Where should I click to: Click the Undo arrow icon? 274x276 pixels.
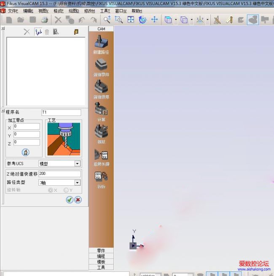tap(82, 20)
